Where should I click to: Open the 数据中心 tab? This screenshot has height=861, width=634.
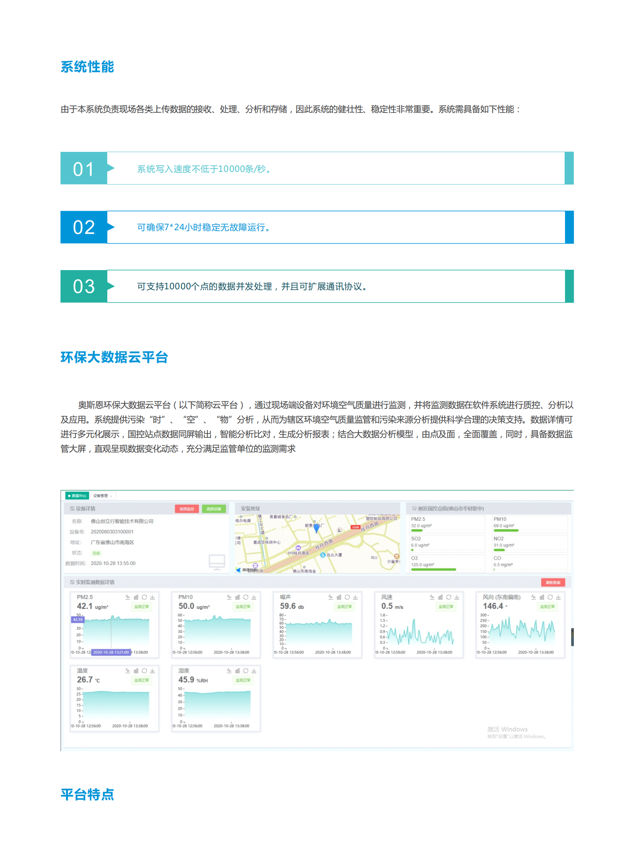[77, 496]
